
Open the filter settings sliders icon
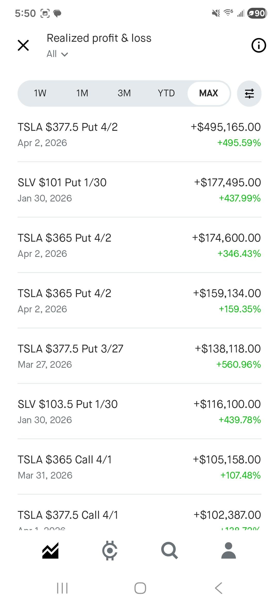(x=249, y=93)
